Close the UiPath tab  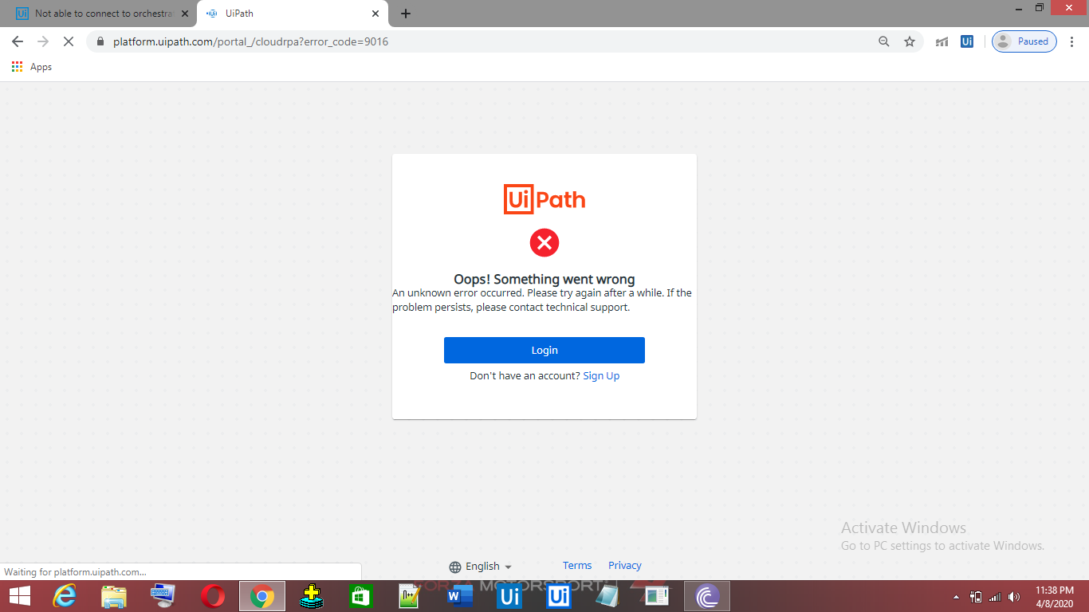[x=375, y=14]
